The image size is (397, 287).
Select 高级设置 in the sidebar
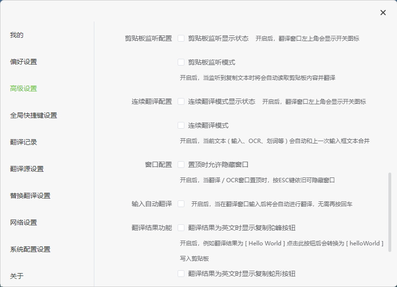coord(23,88)
